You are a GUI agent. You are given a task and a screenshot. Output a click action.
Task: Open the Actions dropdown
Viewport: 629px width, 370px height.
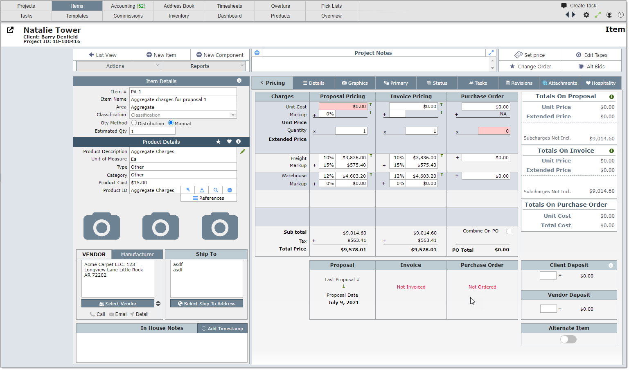click(119, 66)
